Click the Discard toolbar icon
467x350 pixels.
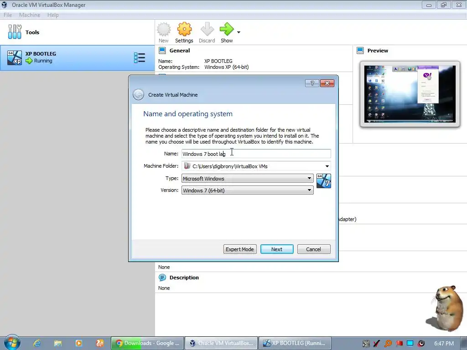pos(207,30)
